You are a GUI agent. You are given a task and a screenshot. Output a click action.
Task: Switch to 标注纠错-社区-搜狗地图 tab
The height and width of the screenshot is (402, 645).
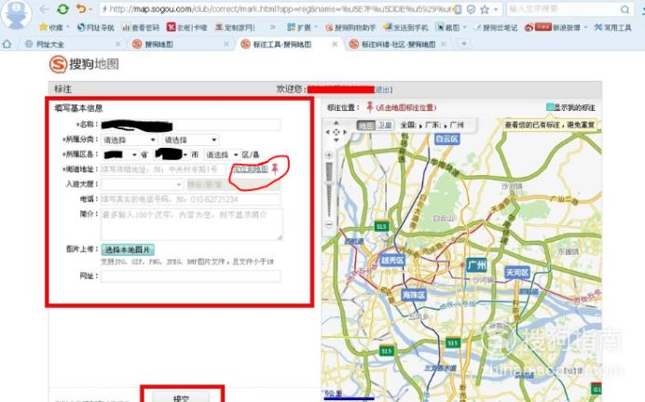click(398, 44)
